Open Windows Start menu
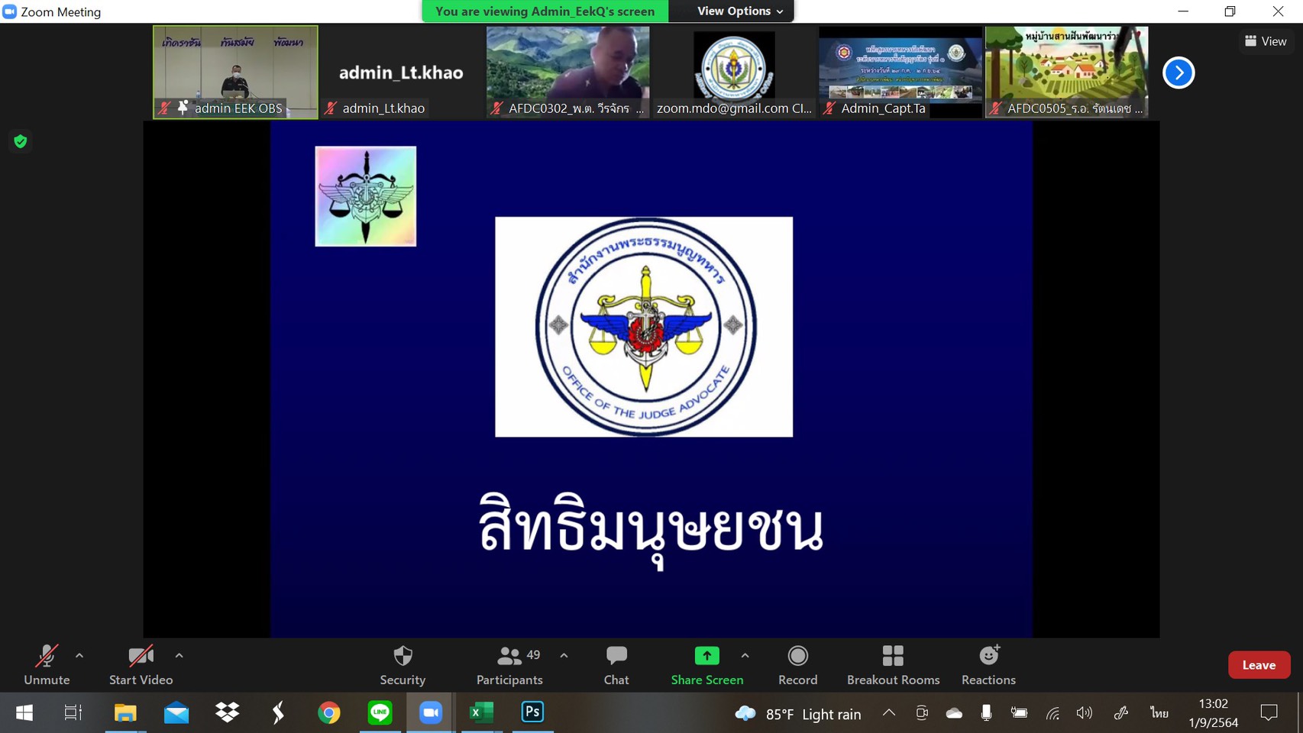 [24, 713]
